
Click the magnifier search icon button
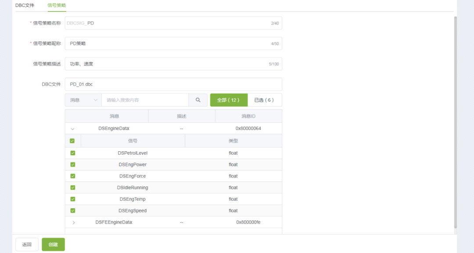[x=198, y=100]
